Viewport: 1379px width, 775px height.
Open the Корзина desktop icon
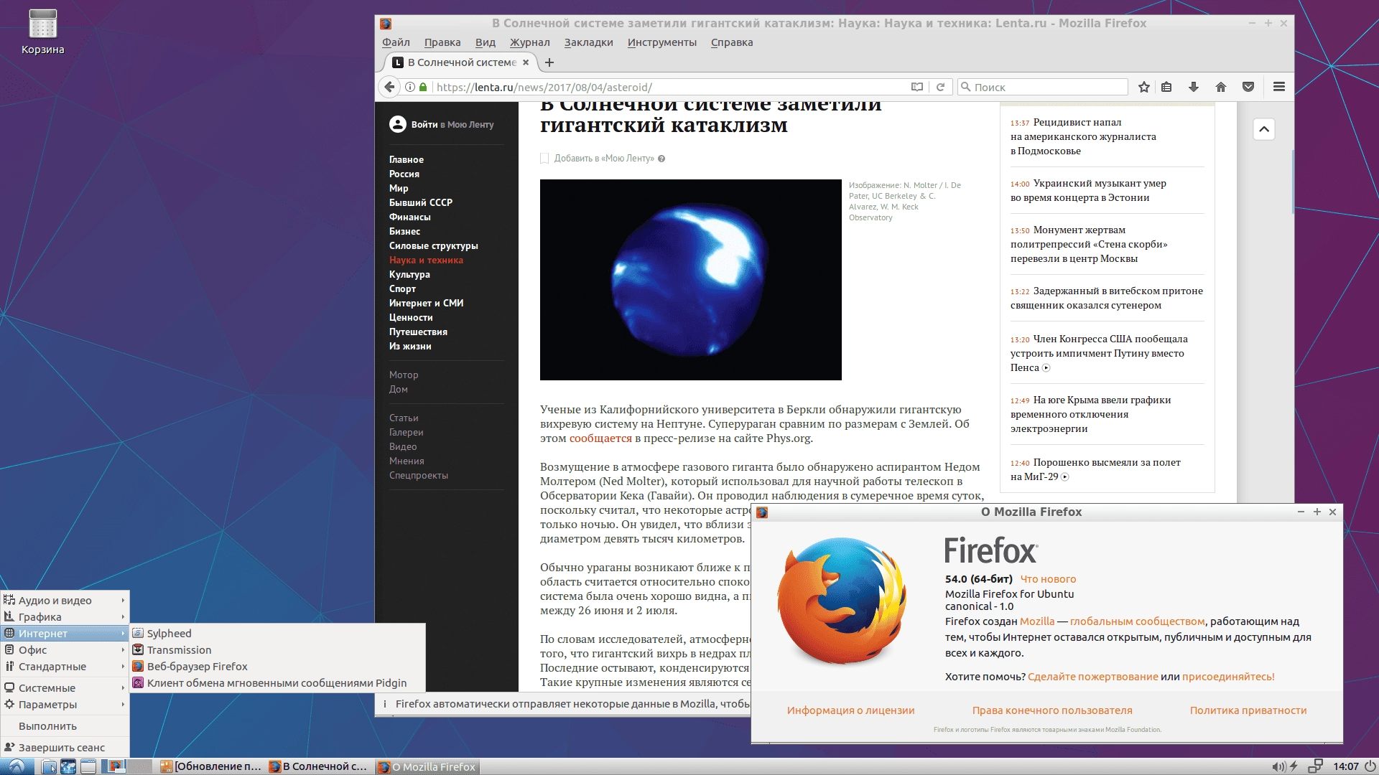pyautogui.click(x=42, y=32)
